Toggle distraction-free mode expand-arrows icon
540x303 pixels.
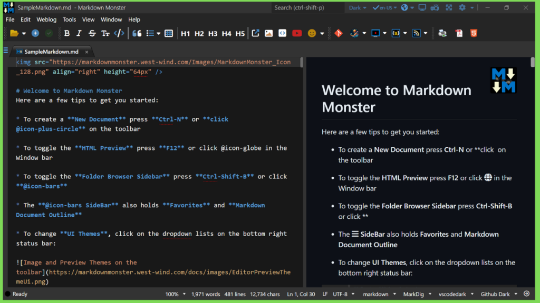click(x=449, y=7)
